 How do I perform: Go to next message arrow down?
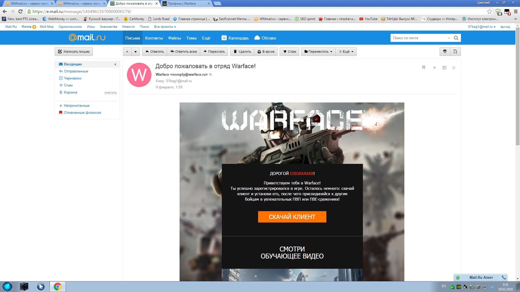135,51
